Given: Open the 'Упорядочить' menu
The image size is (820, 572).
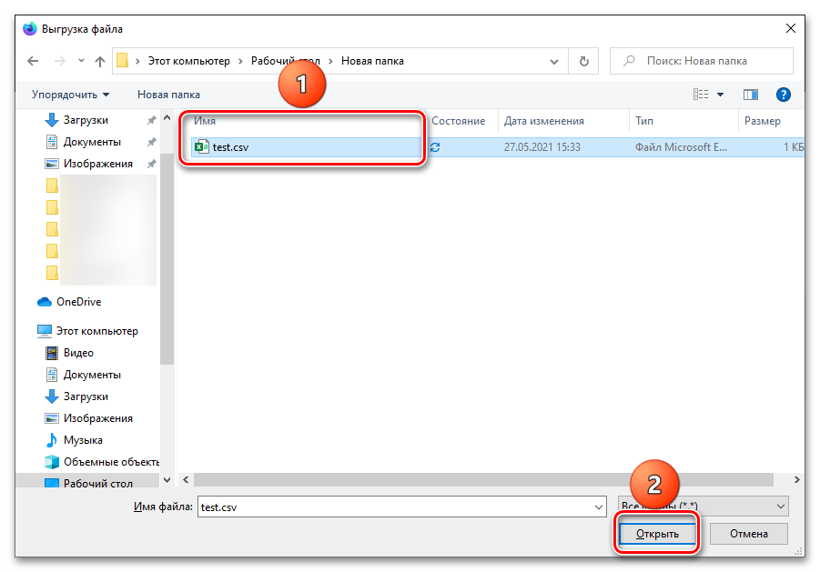Looking at the screenshot, I should (71, 95).
